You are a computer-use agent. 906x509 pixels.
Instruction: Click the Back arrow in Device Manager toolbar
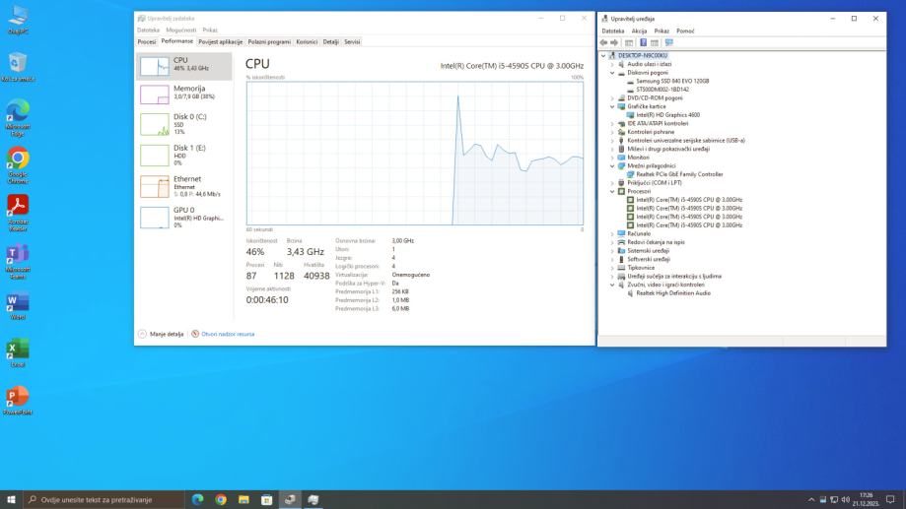click(x=603, y=42)
